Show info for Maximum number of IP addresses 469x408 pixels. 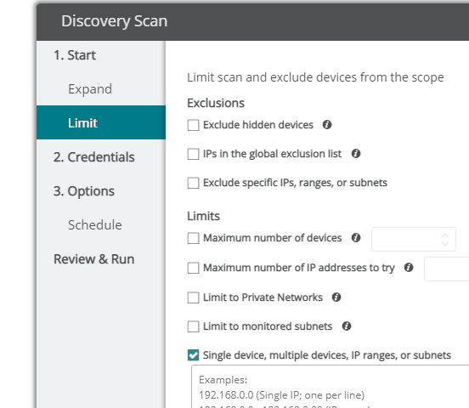click(409, 267)
